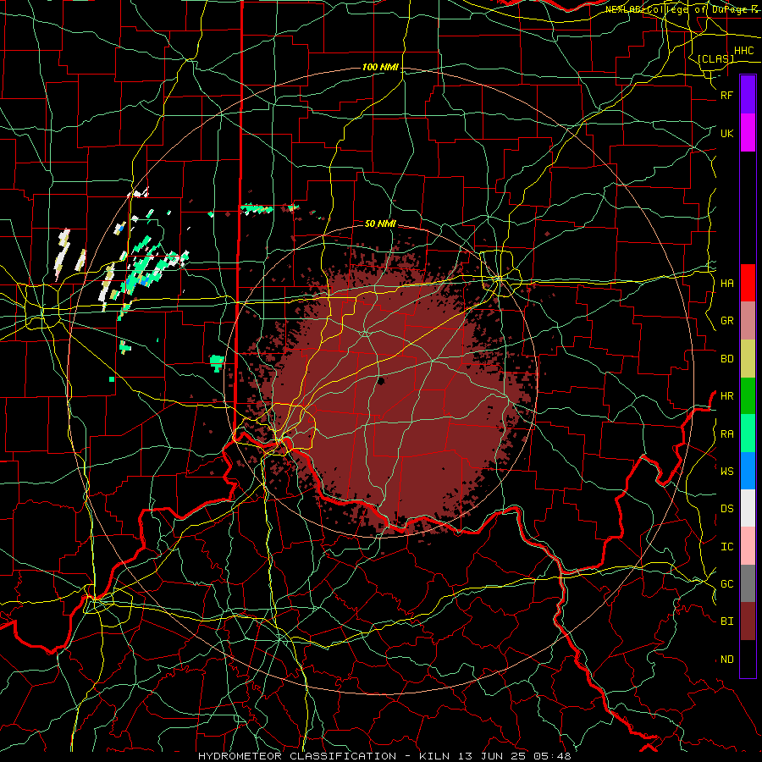Click the brown BI legend swatch
This screenshot has width=762, height=762.
tap(748, 621)
